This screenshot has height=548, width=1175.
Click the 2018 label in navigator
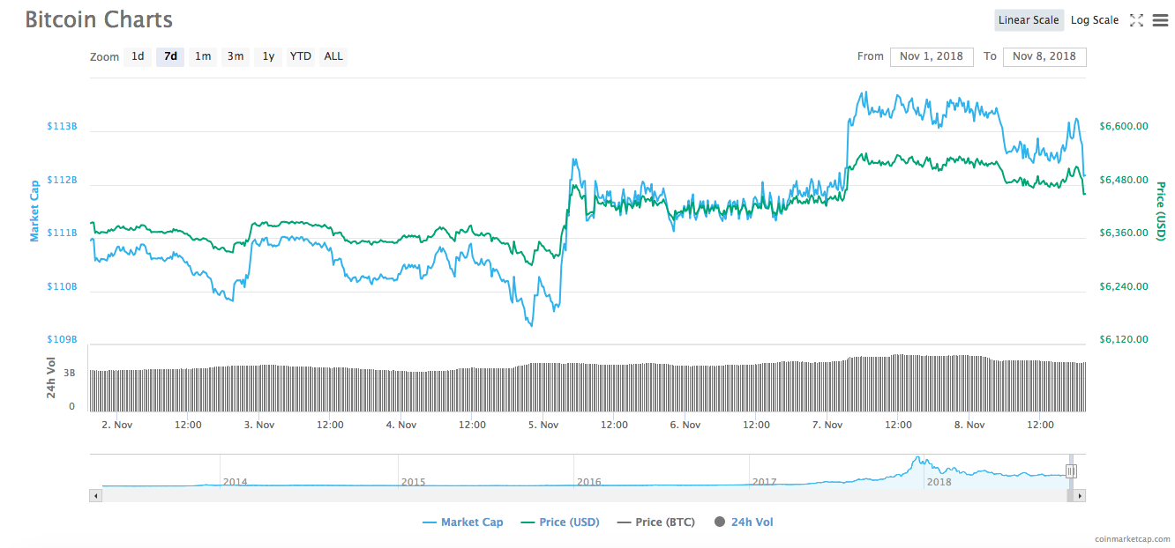pos(939,482)
